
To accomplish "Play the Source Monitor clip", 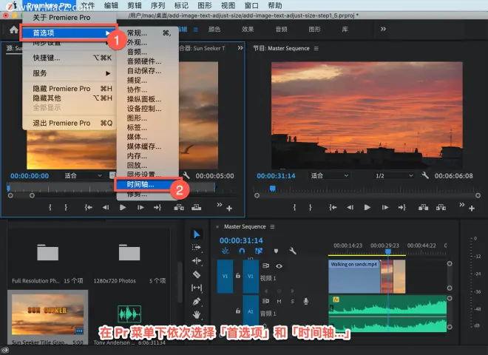I will [123, 207].
